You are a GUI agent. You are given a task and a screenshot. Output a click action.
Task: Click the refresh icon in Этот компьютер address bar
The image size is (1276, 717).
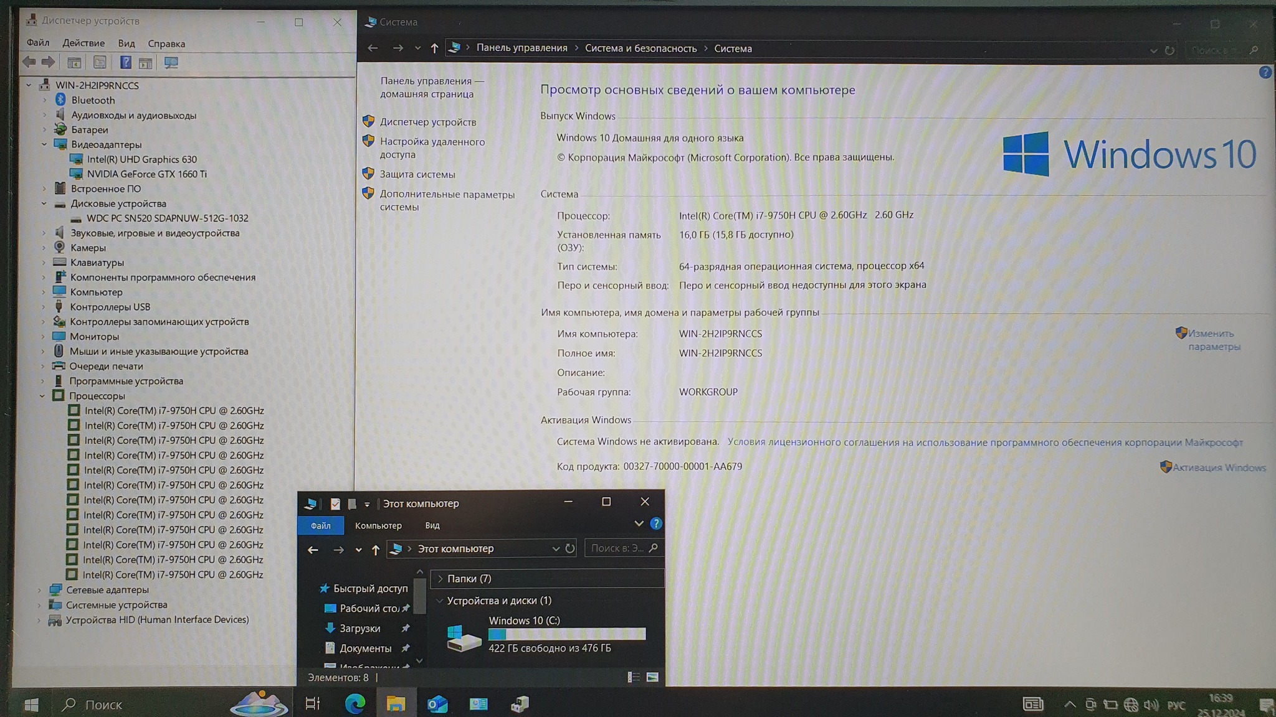coord(569,548)
